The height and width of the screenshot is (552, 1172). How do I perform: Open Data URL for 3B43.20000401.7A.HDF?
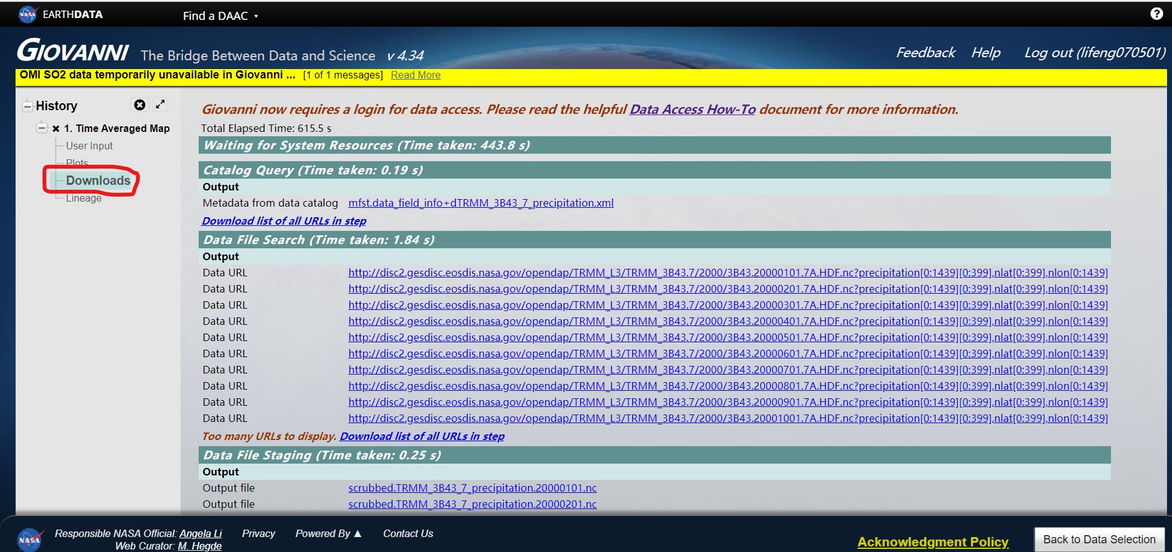728,321
